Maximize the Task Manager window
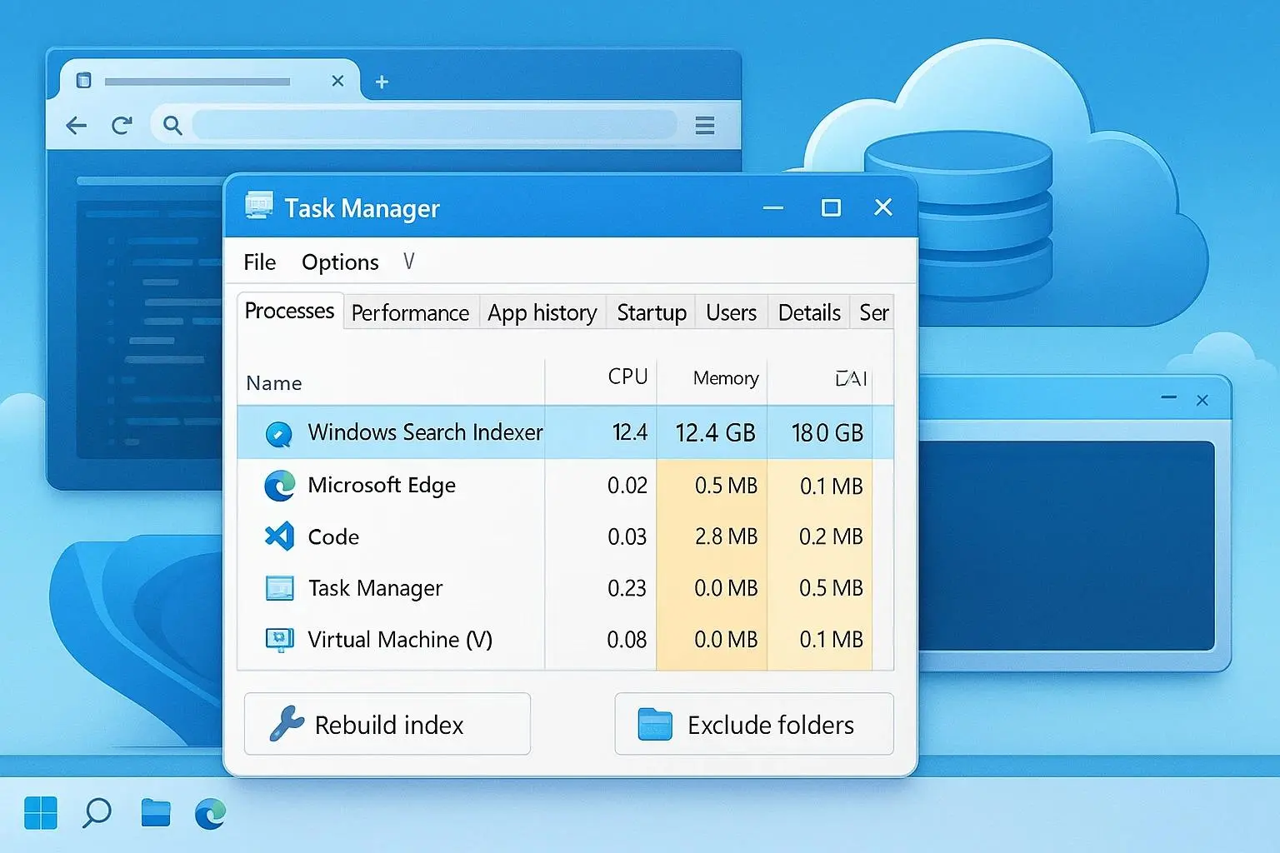Screen dimensions: 1280x853 (831, 207)
